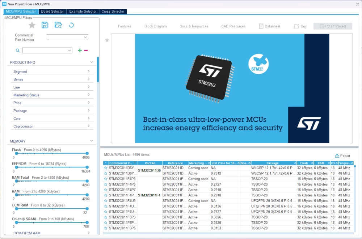This screenshot has height=239, width=362.
Task: Collapse the MEMORY section chevron
Action: tap(92, 141)
